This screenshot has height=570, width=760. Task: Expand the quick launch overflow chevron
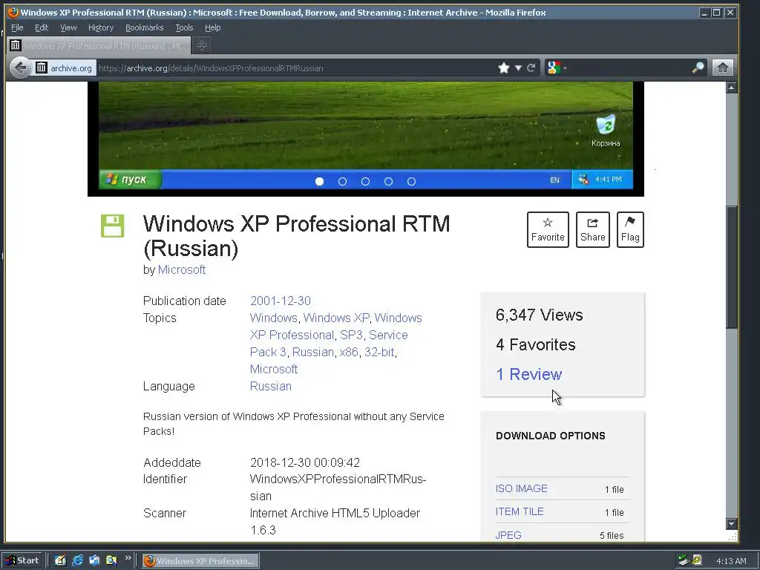pyautogui.click(x=128, y=558)
